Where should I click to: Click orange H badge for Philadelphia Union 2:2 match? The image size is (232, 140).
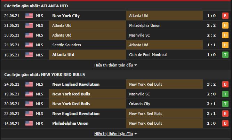(x=225, y=25)
